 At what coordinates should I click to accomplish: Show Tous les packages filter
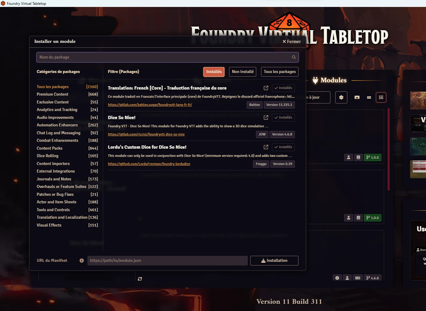(279, 72)
